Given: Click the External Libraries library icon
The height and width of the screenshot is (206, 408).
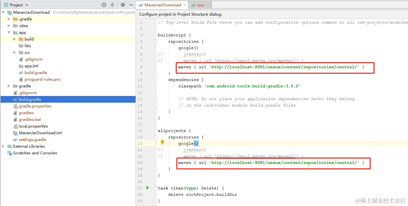Looking at the screenshot, I should (10, 146).
